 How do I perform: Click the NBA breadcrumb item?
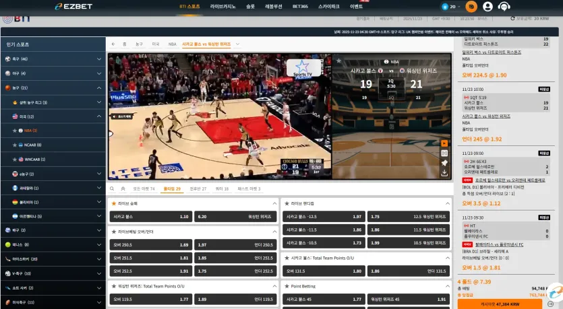173,44
